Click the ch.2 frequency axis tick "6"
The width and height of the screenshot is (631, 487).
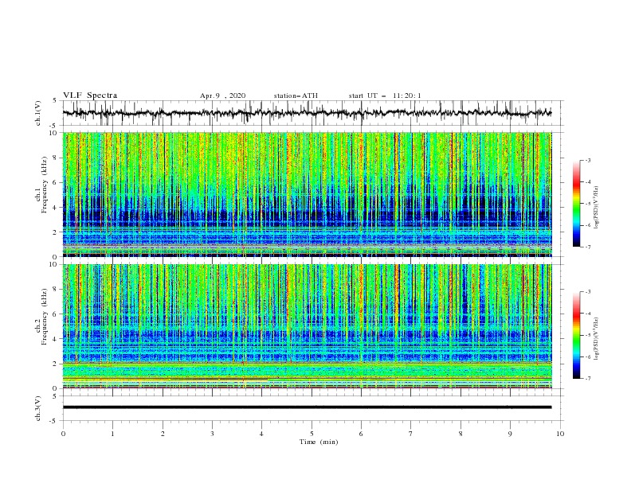(56, 314)
